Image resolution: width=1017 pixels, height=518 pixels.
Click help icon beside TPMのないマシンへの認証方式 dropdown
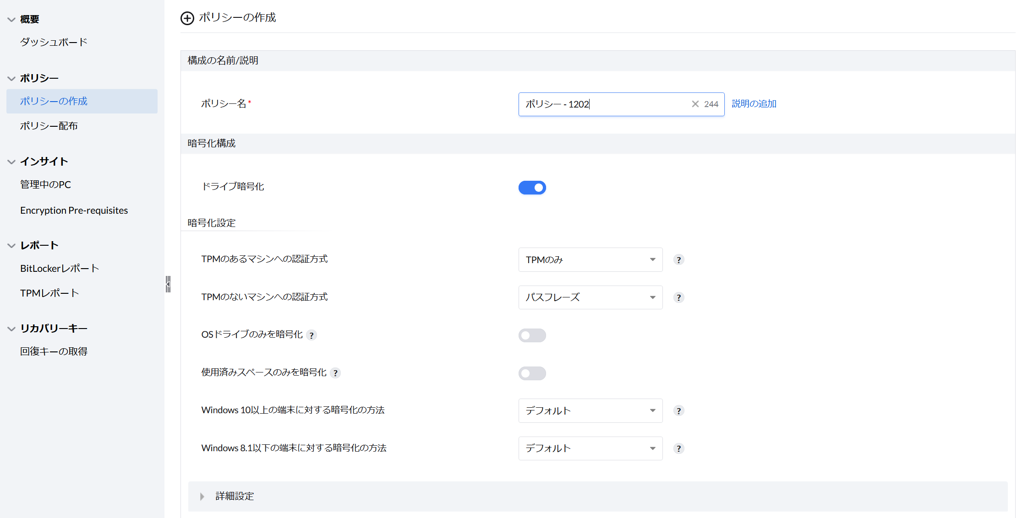point(678,297)
